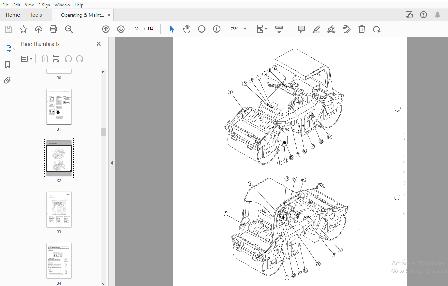Show the Bookmarks panel icon
448x286 pixels.
point(8,65)
